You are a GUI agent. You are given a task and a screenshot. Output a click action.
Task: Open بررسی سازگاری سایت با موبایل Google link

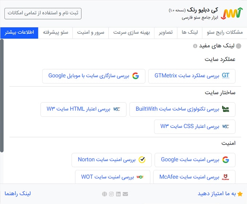point(94,76)
